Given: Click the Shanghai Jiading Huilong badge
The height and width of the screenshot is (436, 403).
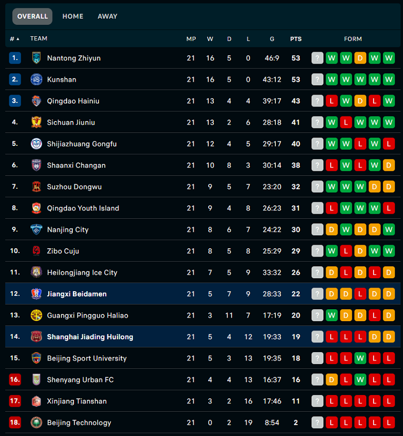Looking at the screenshot, I should coord(36,337).
